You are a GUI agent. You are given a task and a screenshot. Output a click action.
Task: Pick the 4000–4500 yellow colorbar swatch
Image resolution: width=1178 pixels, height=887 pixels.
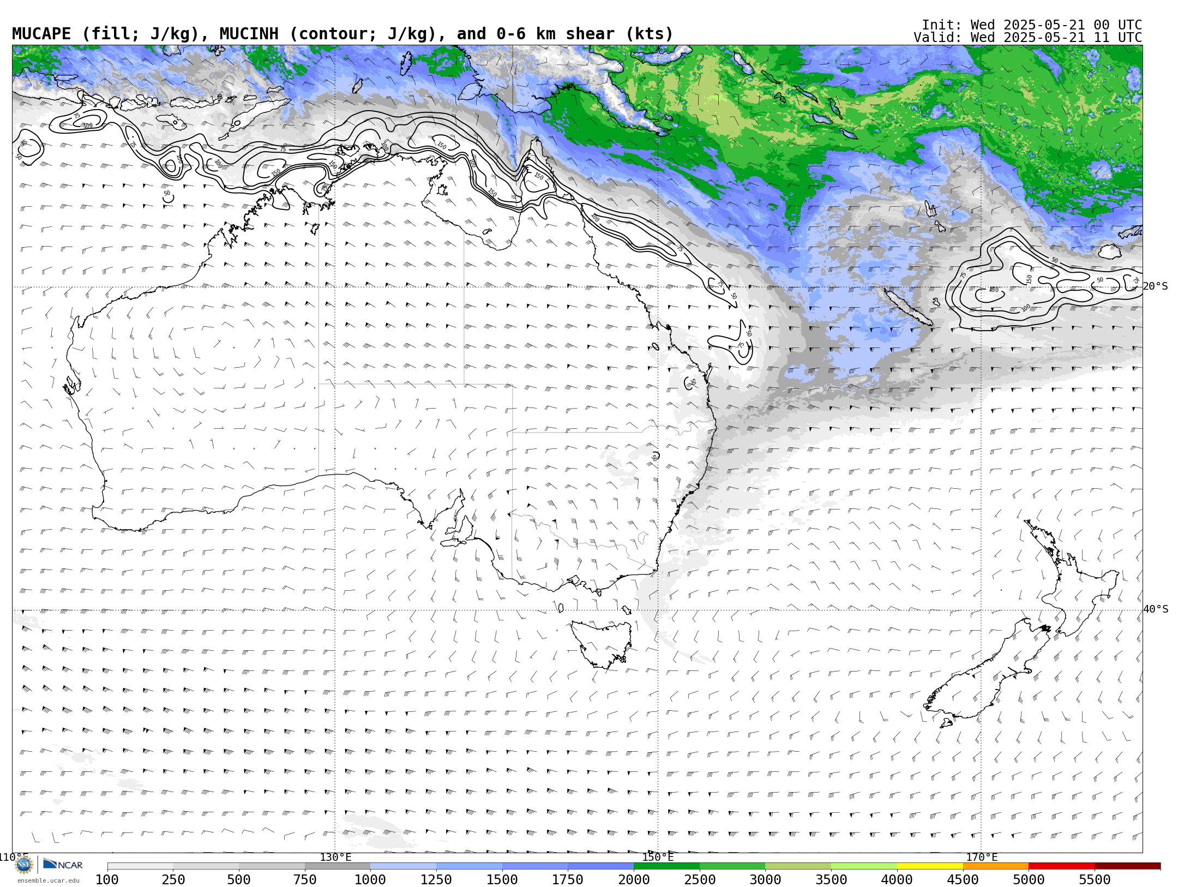tap(930, 866)
